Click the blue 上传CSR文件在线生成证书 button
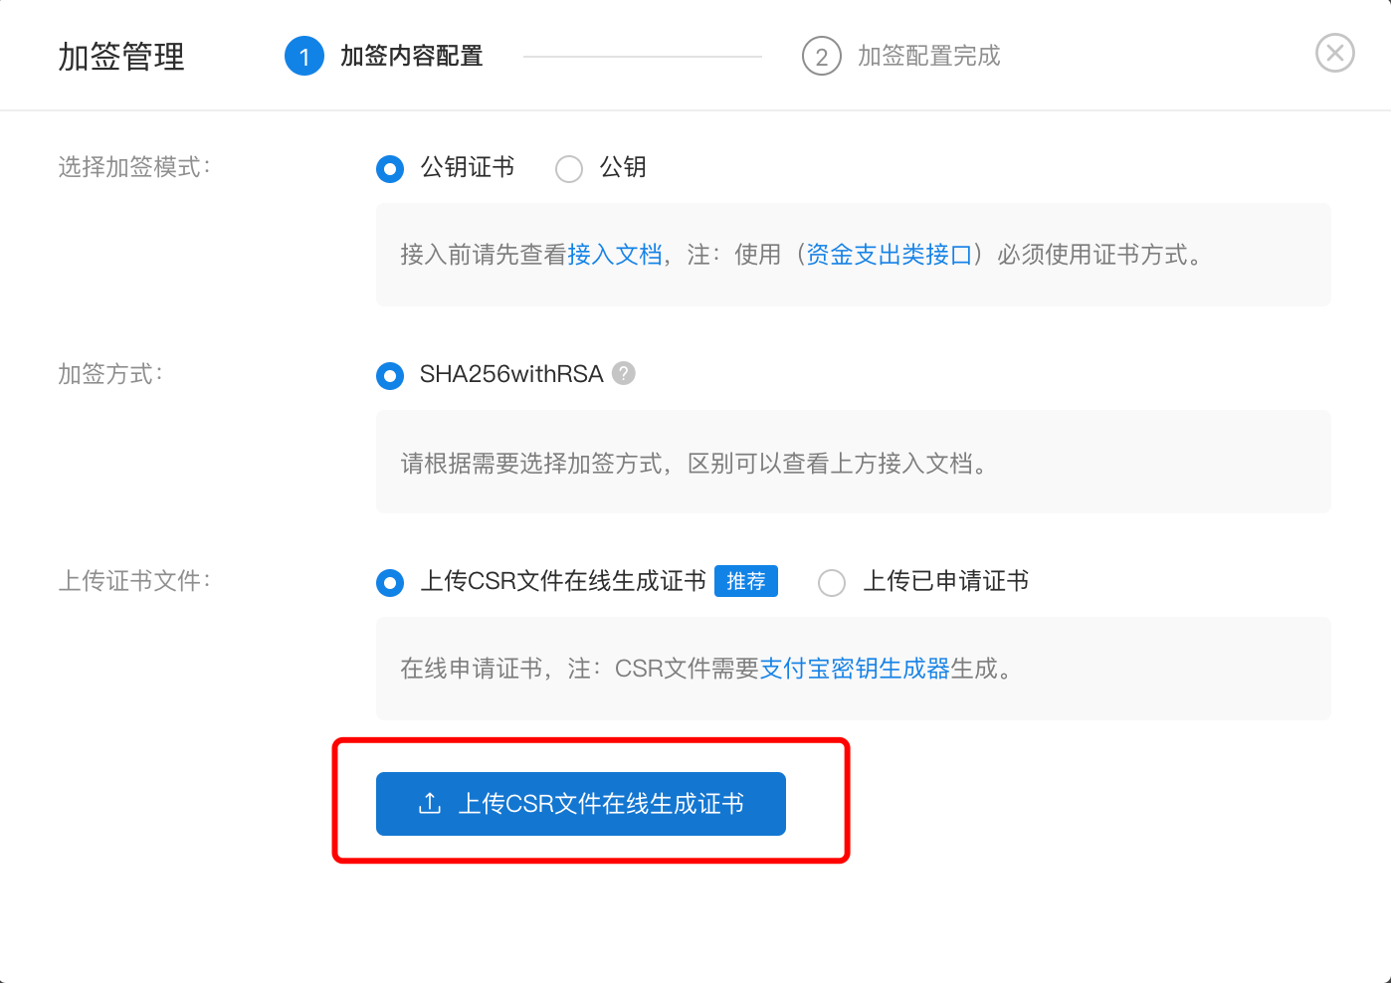This screenshot has width=1391, height=983. click(x=581, y=804)
